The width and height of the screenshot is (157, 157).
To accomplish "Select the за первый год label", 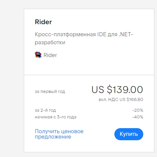I will click(50, 92).
